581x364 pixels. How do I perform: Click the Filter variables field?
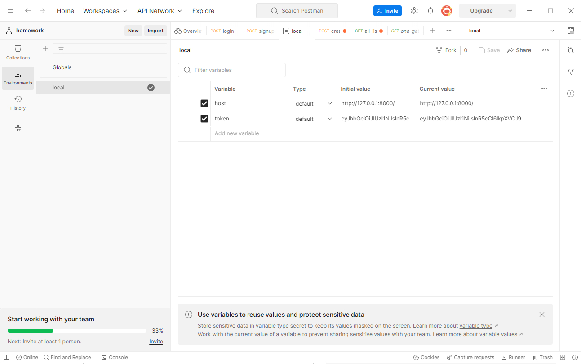pos(232,70)
